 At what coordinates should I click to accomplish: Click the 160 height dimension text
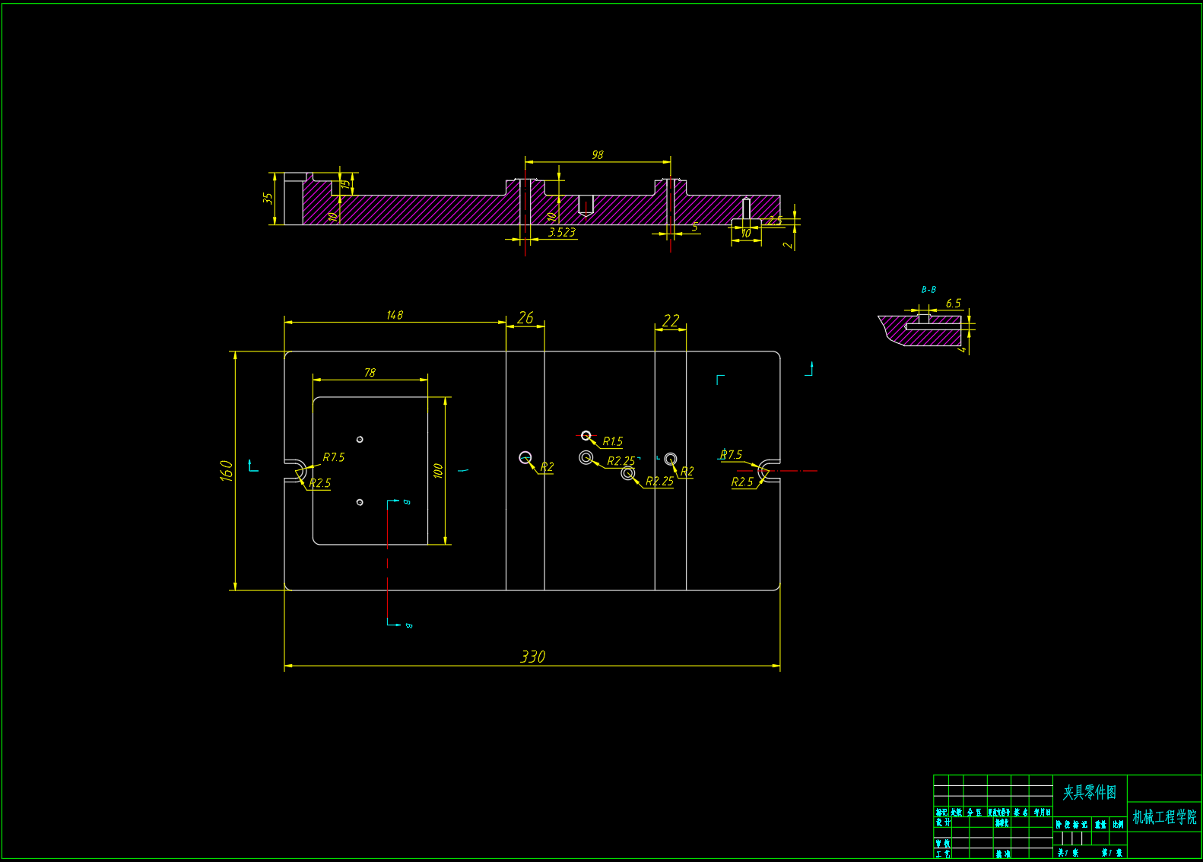[x=226, y=470]
